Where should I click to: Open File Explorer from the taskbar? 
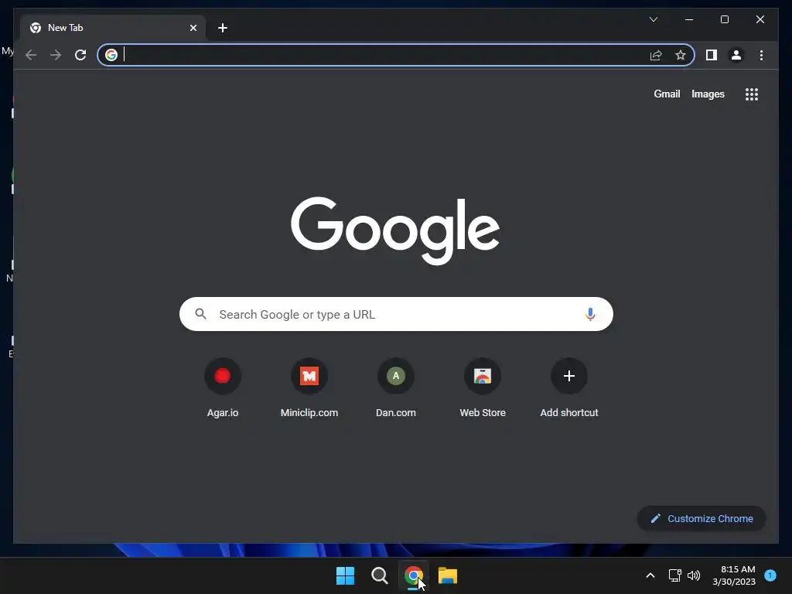click(x=448, y=575)
